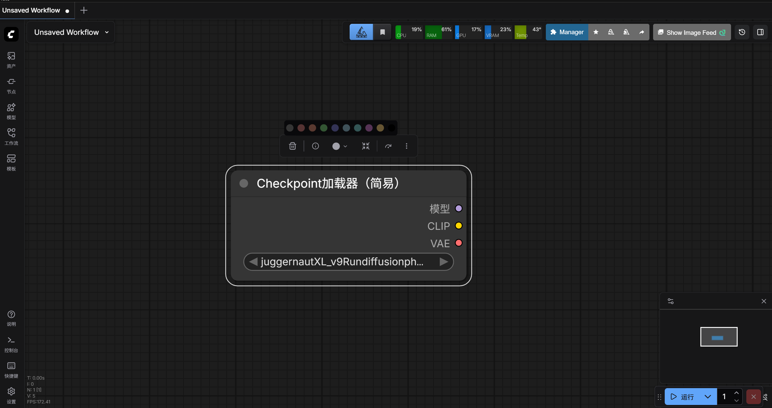
Task: Click the Show Image Feed button
Action: coord(691,32)
